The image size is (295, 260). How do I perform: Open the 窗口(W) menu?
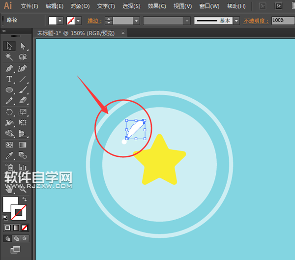(209, 6)
